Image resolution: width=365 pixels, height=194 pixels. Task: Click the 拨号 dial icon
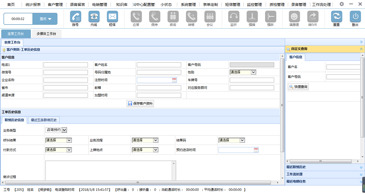tap(75, 16)
